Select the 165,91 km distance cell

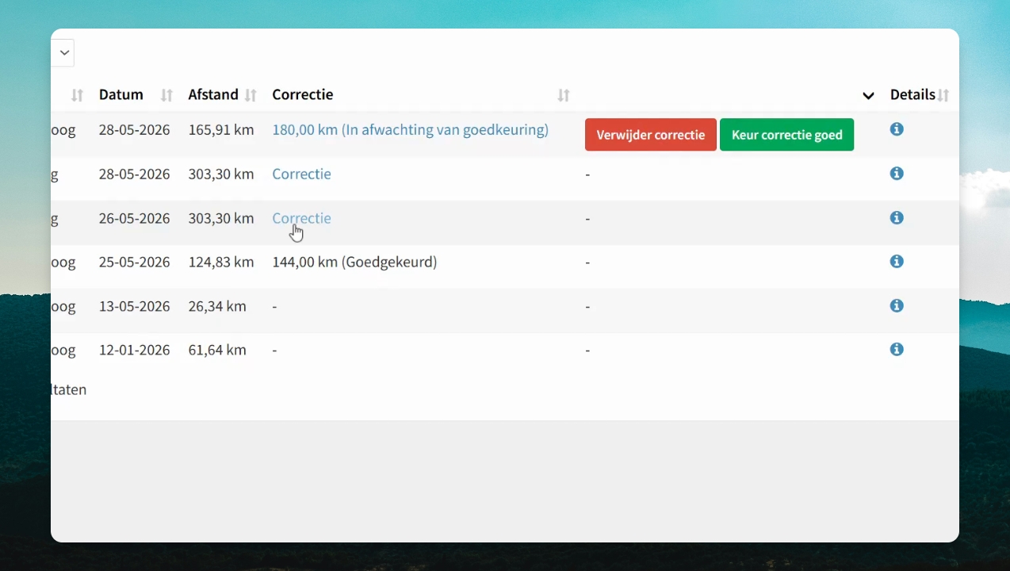coord(221,129)
